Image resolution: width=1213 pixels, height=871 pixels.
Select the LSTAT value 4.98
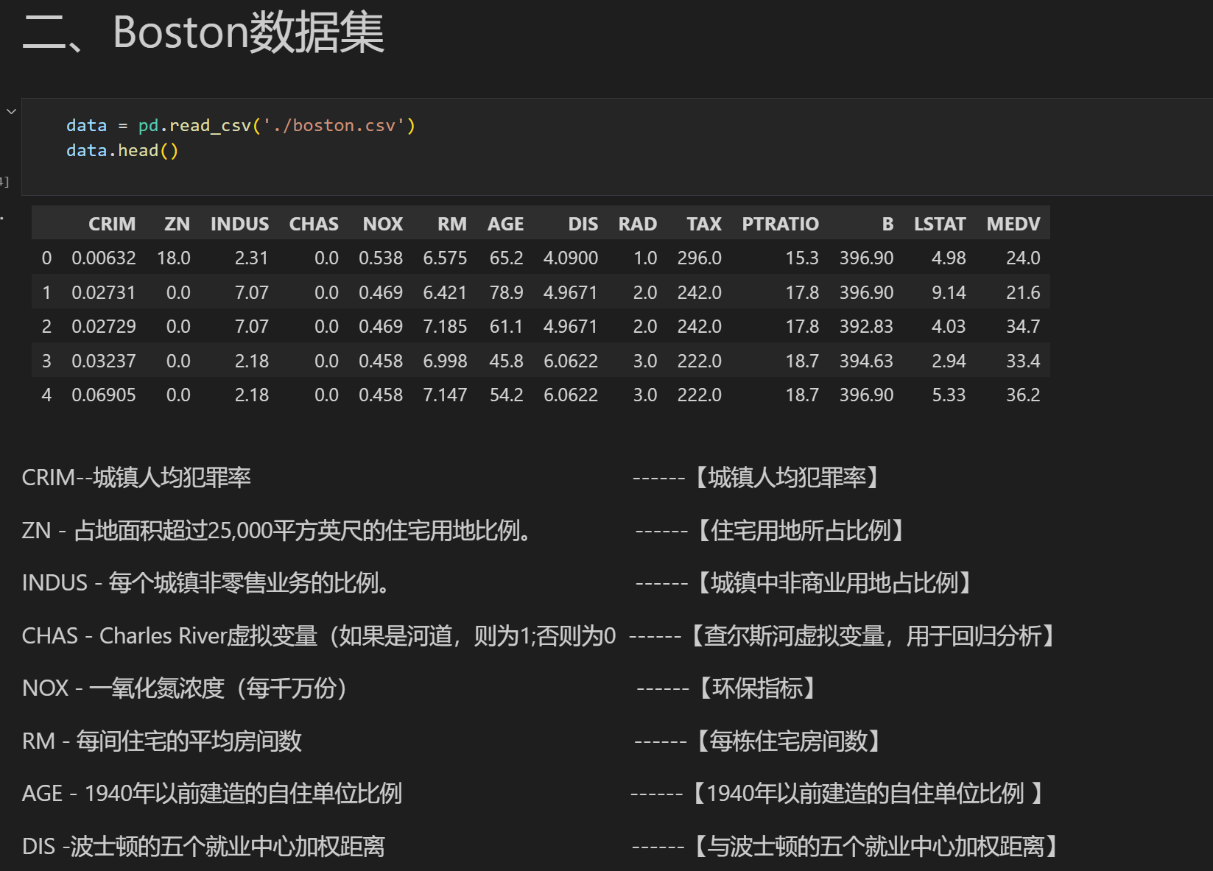(x=949, y=258)
